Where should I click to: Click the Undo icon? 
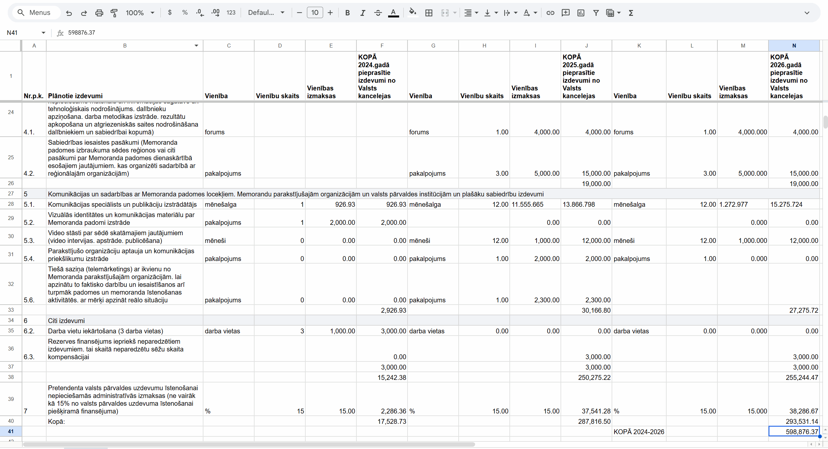click(x=69, y=13)
